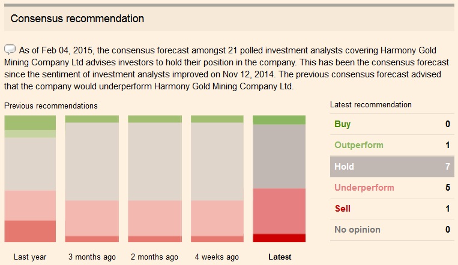Click the 2 months ago label
The width and height of the screenshot is (458, 265).
coord(154,257)
